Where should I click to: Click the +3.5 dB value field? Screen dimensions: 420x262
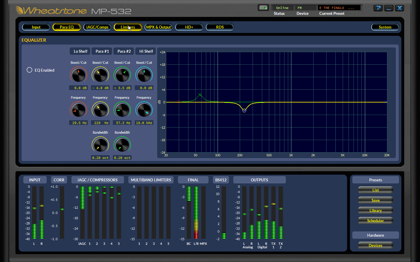[x=122, y=88]
